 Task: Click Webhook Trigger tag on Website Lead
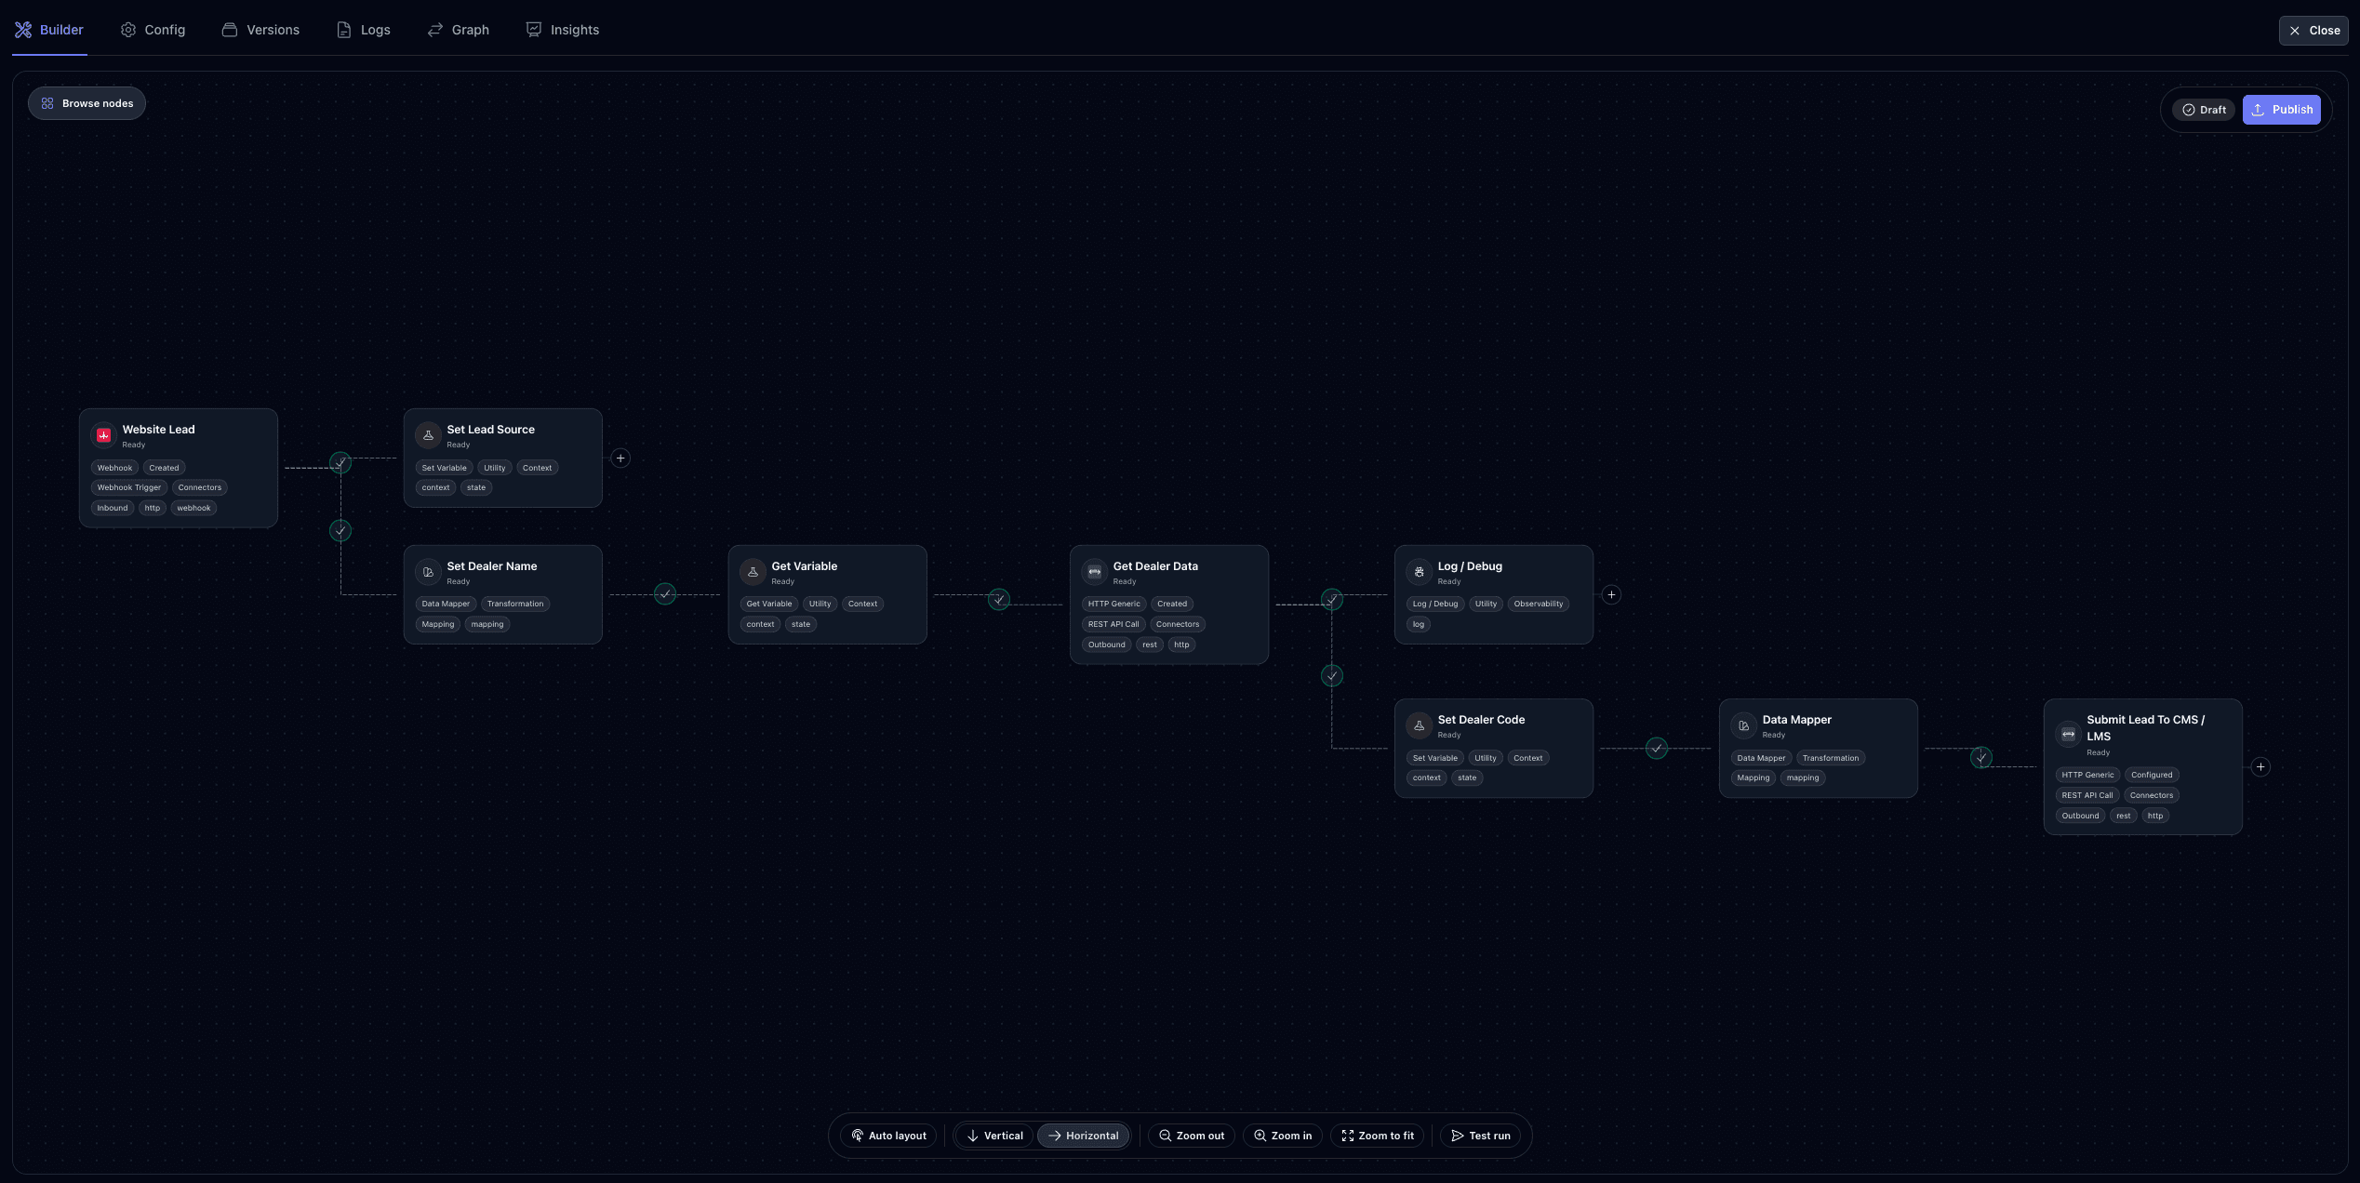129,487
